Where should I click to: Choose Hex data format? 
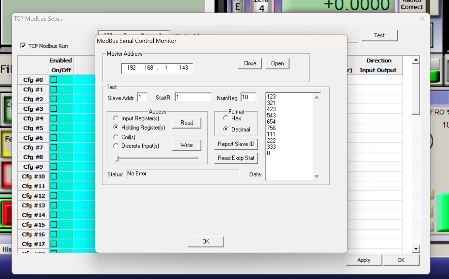pos(226,118)
